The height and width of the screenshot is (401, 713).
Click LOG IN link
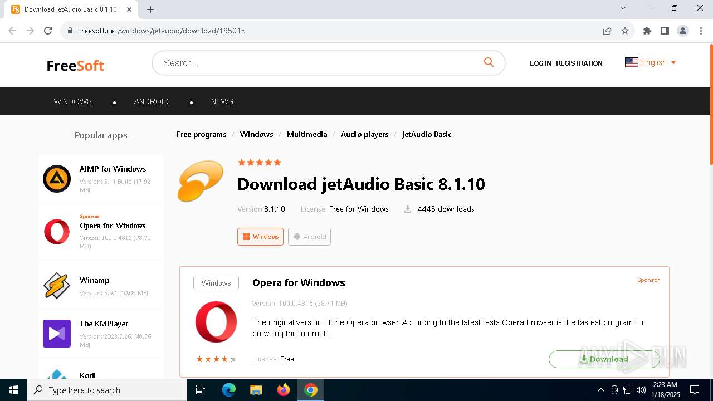(x=540, y=63)
